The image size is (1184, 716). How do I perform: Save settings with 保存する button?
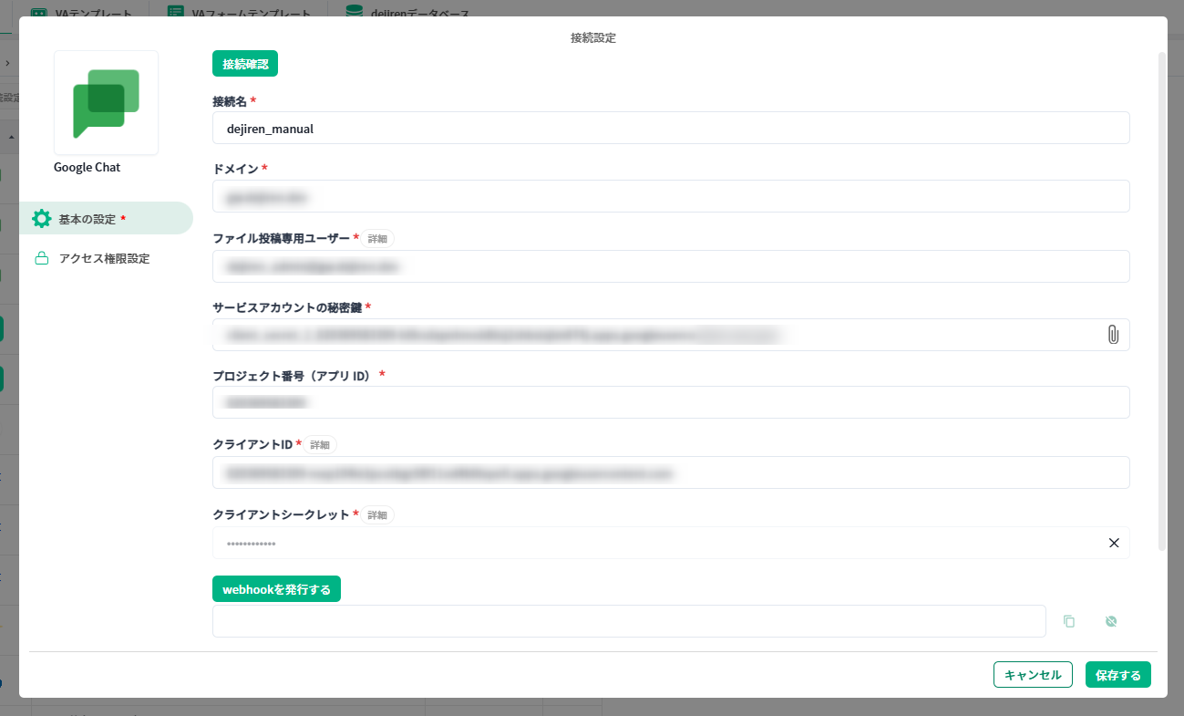click(1117, 675)
